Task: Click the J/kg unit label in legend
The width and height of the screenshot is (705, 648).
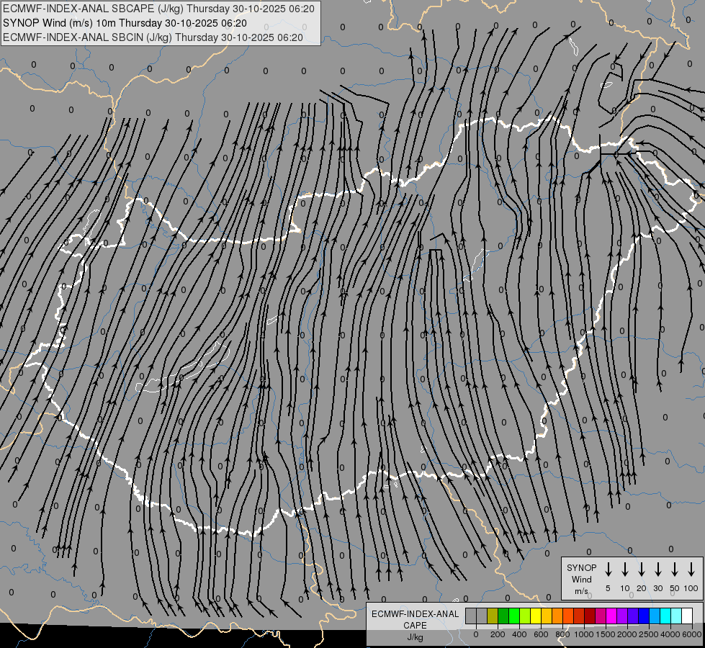Action: tap(415, 637)
